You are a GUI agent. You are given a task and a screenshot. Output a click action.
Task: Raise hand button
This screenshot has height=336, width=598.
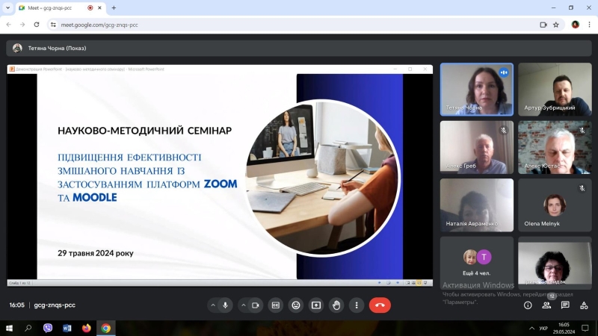point(336,305)
